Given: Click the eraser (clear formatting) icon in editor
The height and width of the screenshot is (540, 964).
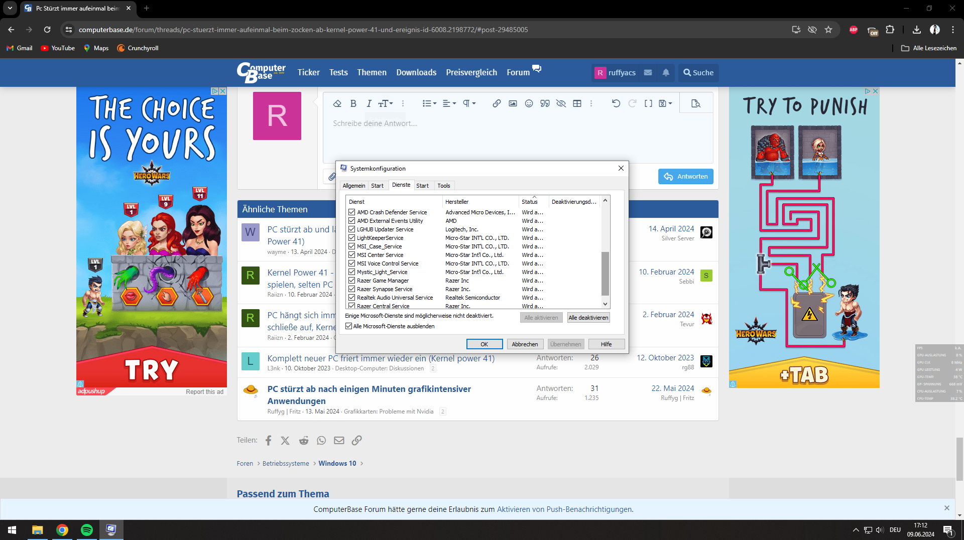Looking at the screenshot, I should point(337,103).
